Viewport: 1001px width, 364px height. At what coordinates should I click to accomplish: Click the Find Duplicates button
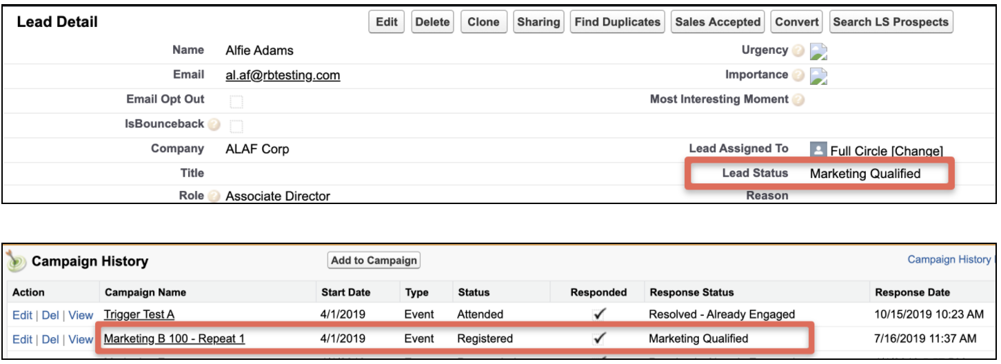[618, 22]
